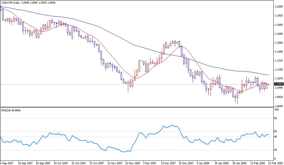The image size is (284, 165).
Task: Click the 8 Jan 2008 date label
Action: [x=203, y=163]
